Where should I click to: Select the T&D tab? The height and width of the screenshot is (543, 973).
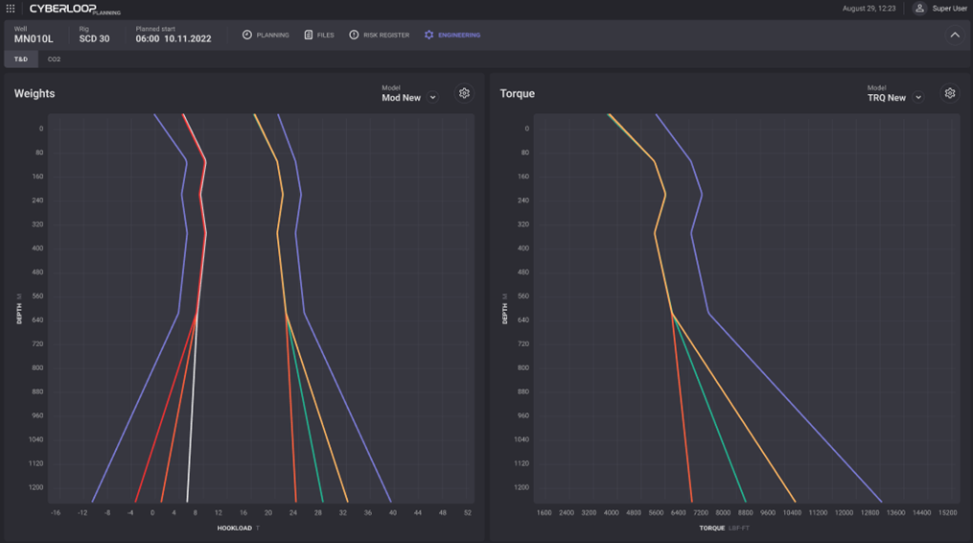point(21,59)
